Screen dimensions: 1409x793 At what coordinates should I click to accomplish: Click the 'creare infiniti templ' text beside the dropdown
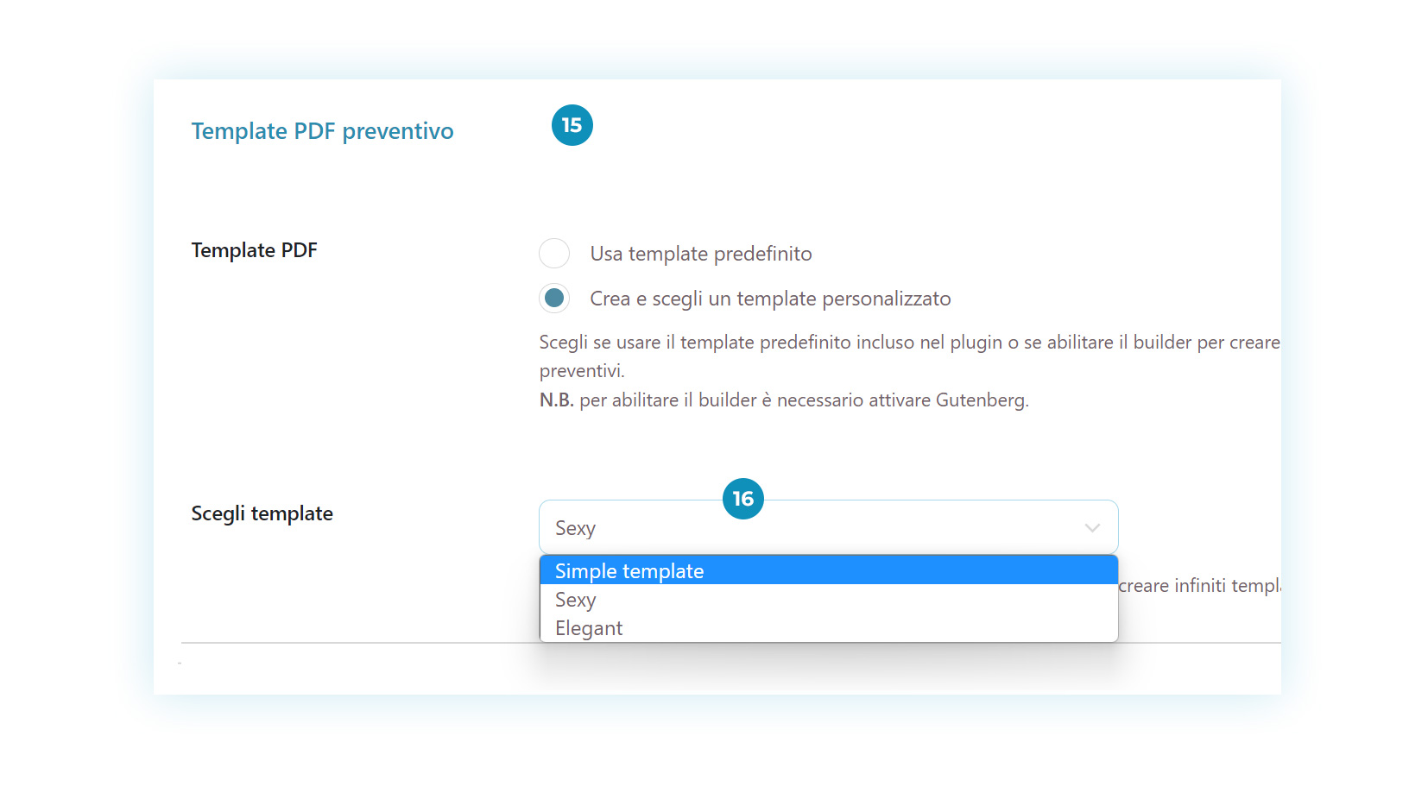click(1199, 586)
